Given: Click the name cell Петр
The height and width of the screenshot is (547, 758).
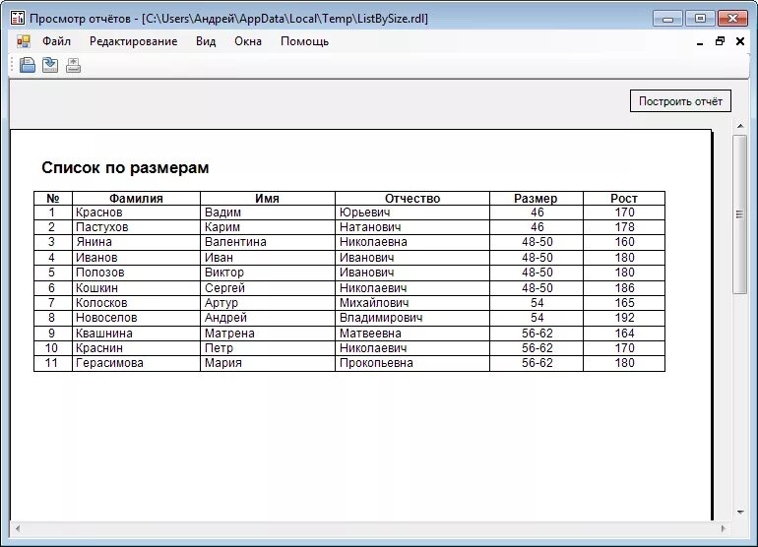Looking at the screenshot, I should pyautogui.click(x=268, y=348).
